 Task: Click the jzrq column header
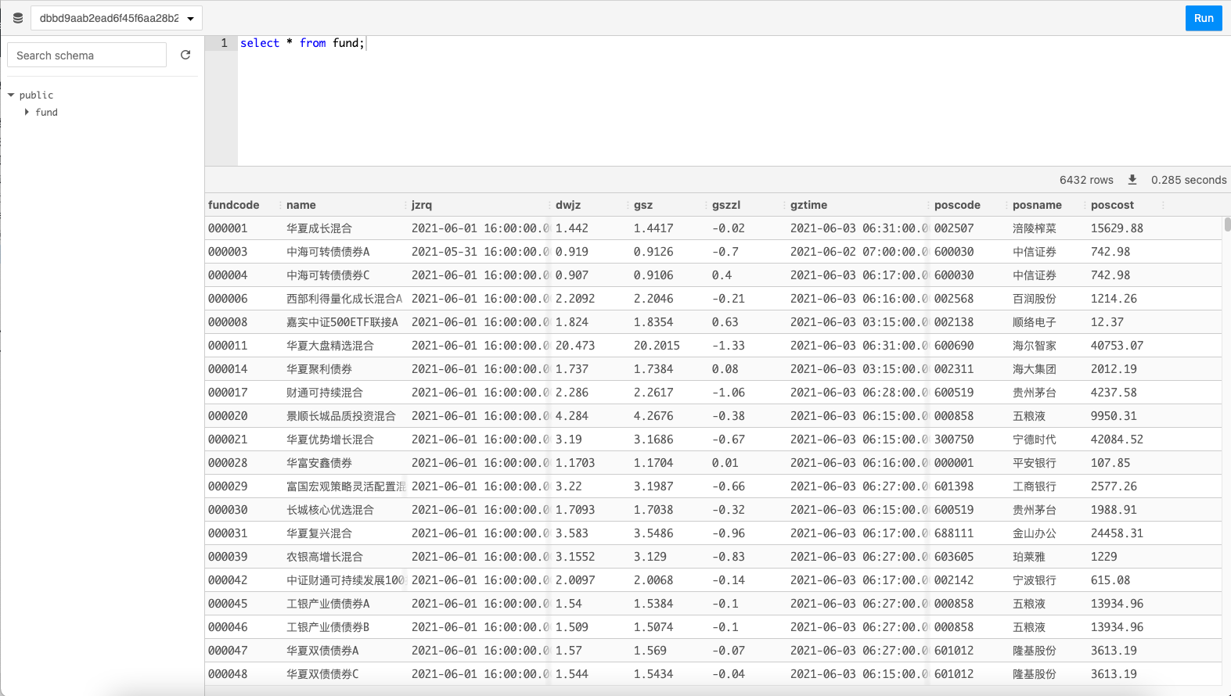tap(422, 205)
